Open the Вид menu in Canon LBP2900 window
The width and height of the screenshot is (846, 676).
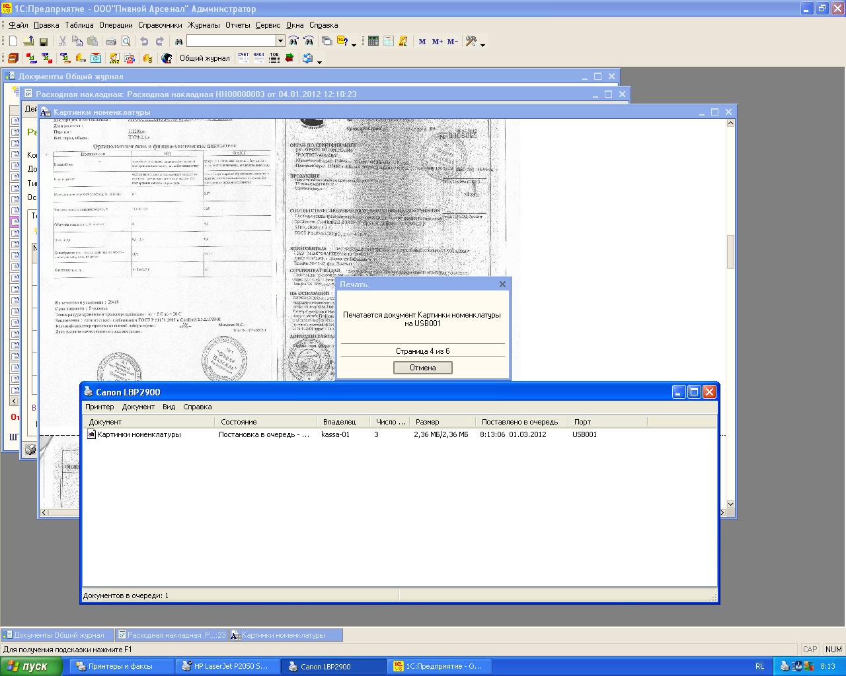pos(169,407)
